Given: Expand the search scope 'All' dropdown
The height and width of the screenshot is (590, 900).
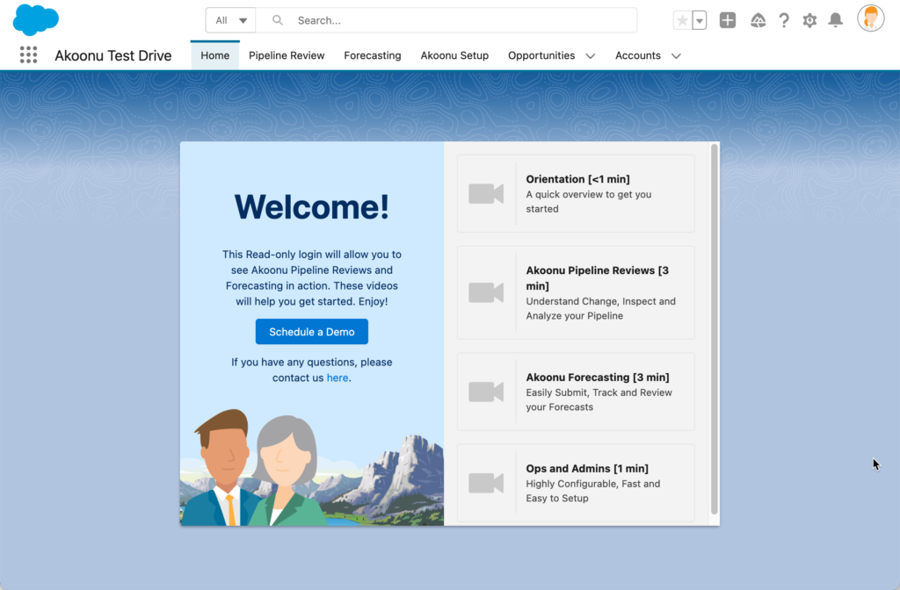Looking at the screenshot, I should point(231,20).
